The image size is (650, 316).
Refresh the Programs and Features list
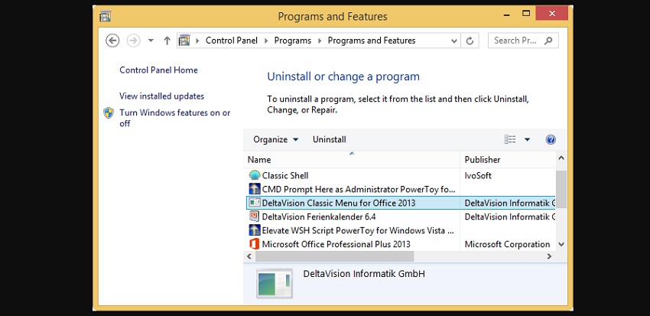(x=470, y=41)
